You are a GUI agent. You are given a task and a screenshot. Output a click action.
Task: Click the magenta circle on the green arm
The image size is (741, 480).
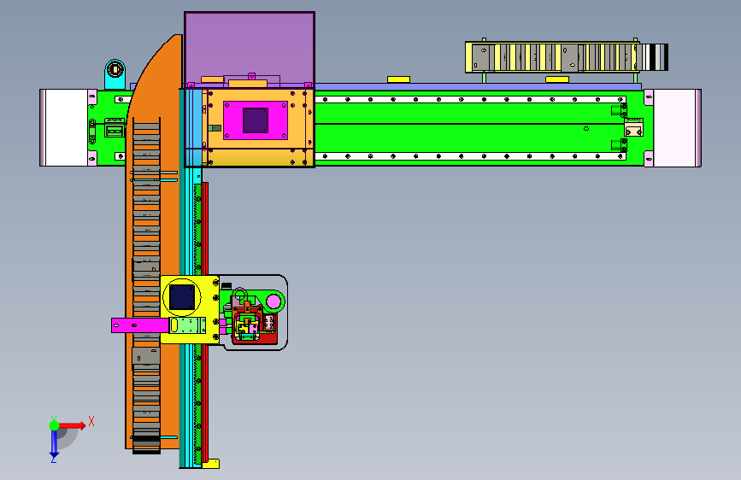[x=273, y=301]
